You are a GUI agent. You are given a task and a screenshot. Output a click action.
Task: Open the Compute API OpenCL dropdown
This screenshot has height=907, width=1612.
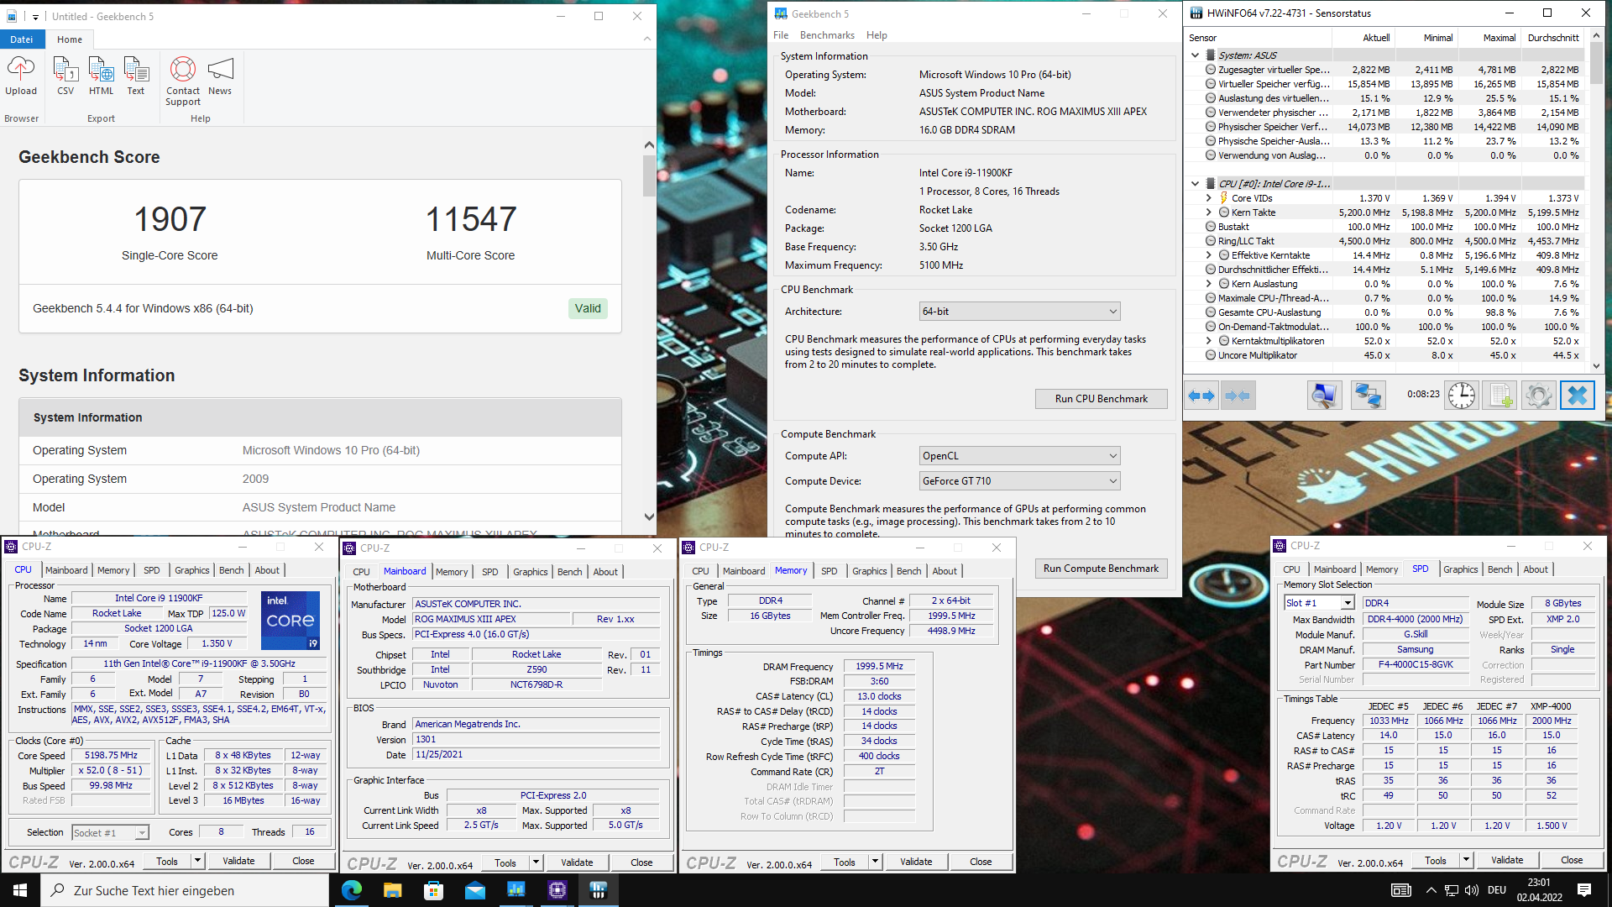(x=1019, y=456)
